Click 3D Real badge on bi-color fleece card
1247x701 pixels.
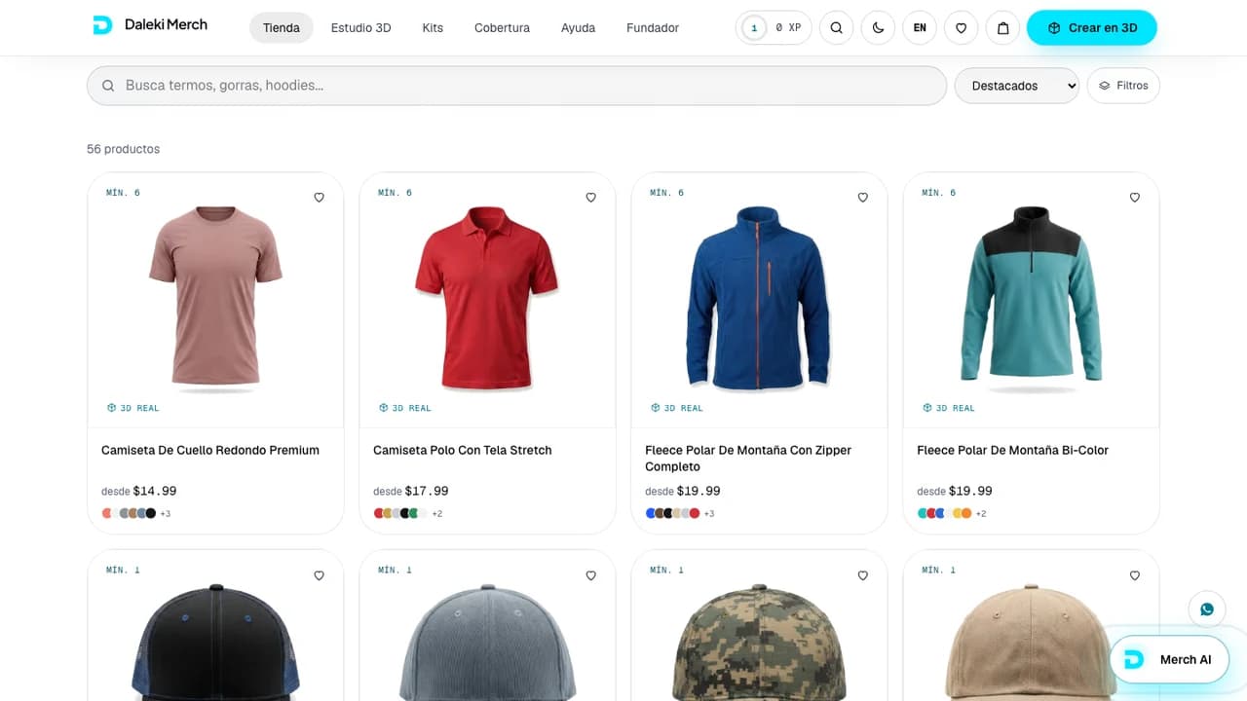coord(949,408)
